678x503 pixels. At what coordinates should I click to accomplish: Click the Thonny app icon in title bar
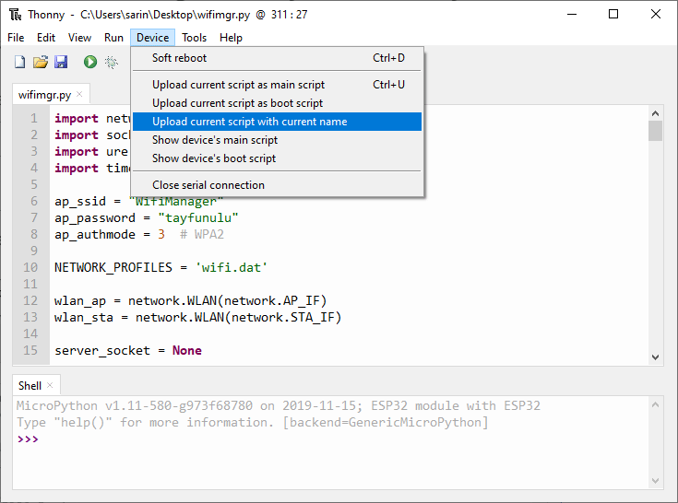(x=15, y=15)
